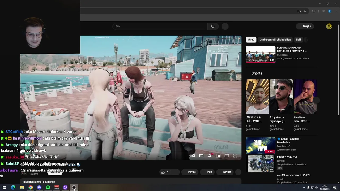340x191 pixels.
Task: Open Discord from the taskbar
Action: tap(39, 188)
